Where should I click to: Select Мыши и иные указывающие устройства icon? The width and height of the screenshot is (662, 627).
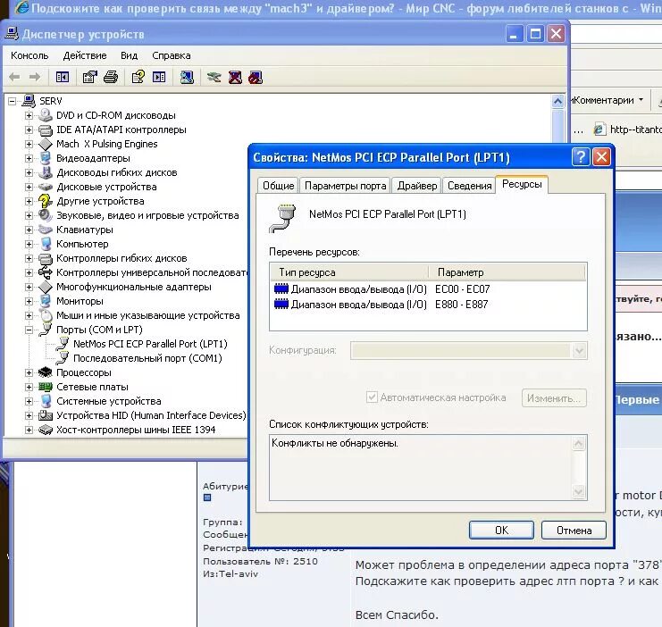click(x=46, y=315)
